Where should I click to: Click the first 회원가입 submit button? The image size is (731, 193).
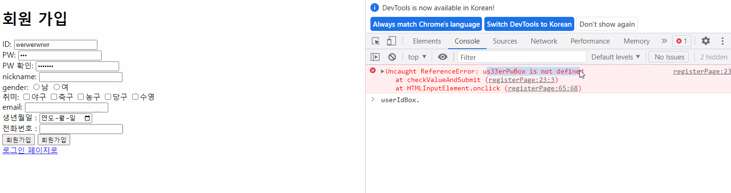[x=18, y=140]
